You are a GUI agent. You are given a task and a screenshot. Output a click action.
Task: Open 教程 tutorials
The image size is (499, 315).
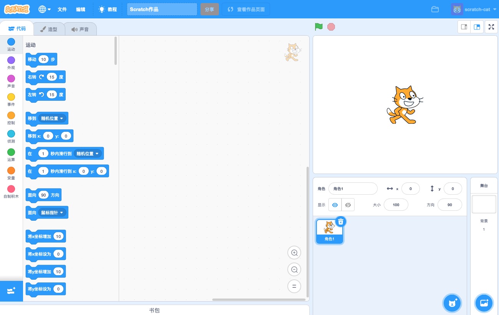[x=108, y=9]
